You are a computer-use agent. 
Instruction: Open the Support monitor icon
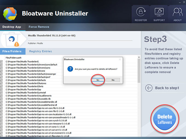(x=159, y=12)
